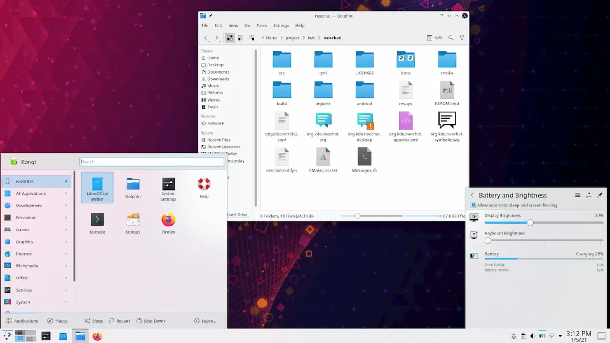Screen dimensions: 610x343
Task: Click the Dolphin search magnifier icon
Action: [x=451, y=38]
